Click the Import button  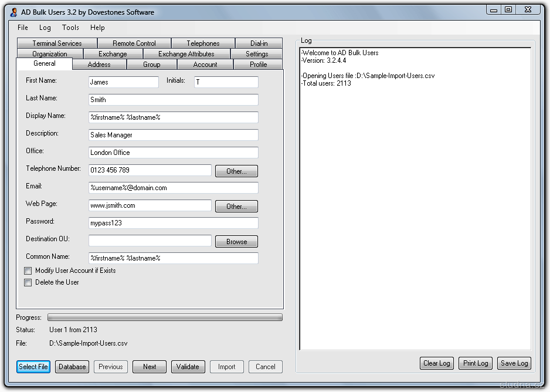point(226,367)
